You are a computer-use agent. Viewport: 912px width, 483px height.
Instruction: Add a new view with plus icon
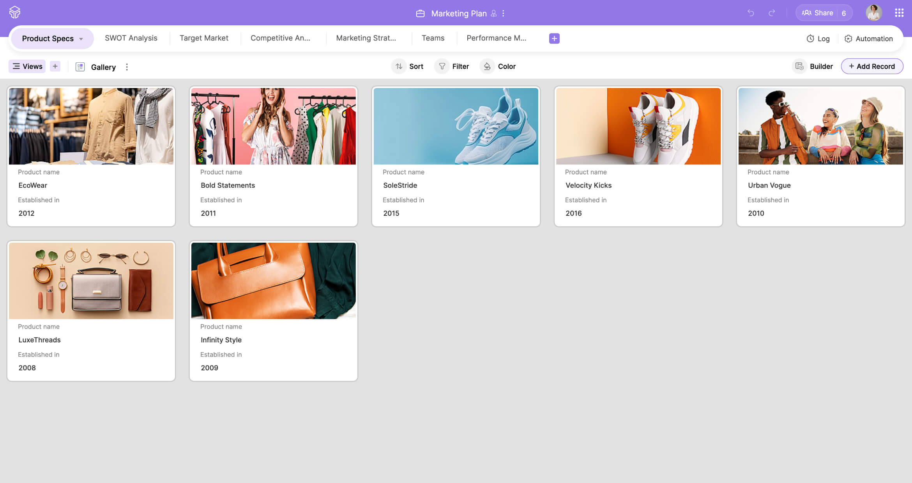click(55, 66)
